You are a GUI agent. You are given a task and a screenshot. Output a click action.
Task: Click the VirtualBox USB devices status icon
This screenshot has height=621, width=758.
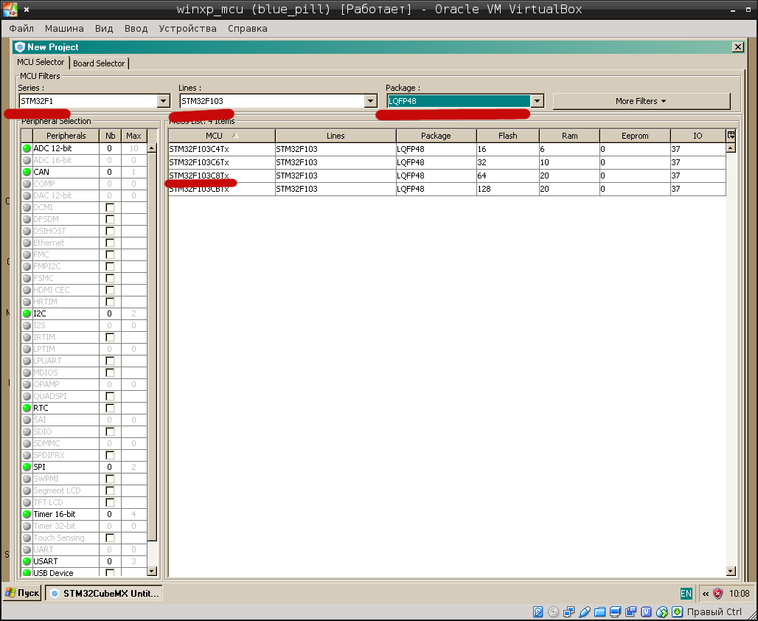coord(584,612)
